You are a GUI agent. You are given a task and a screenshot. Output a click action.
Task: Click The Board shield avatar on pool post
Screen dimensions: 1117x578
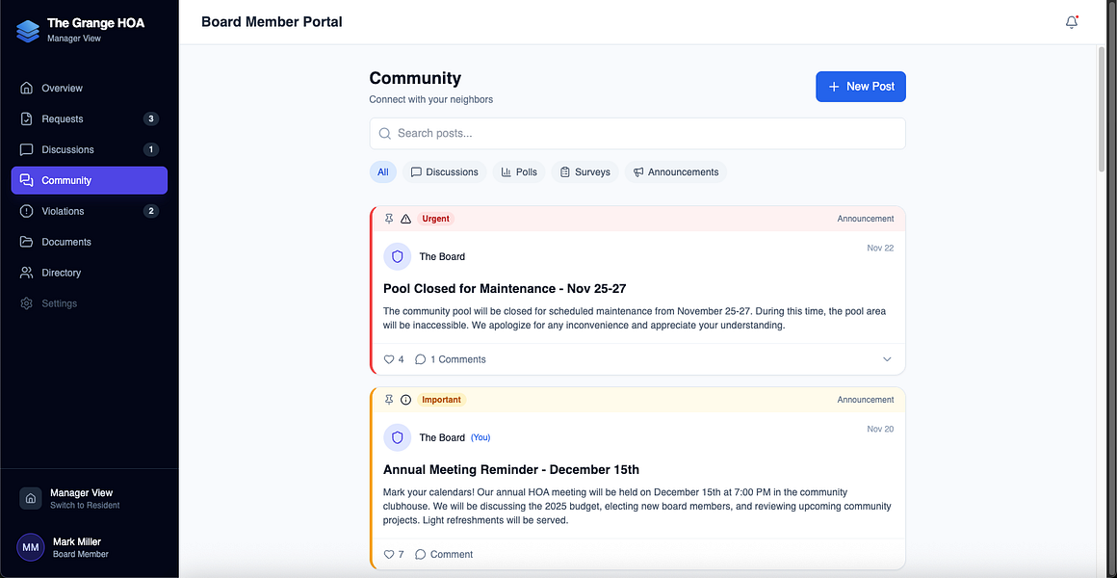click(x=398, y=256)
